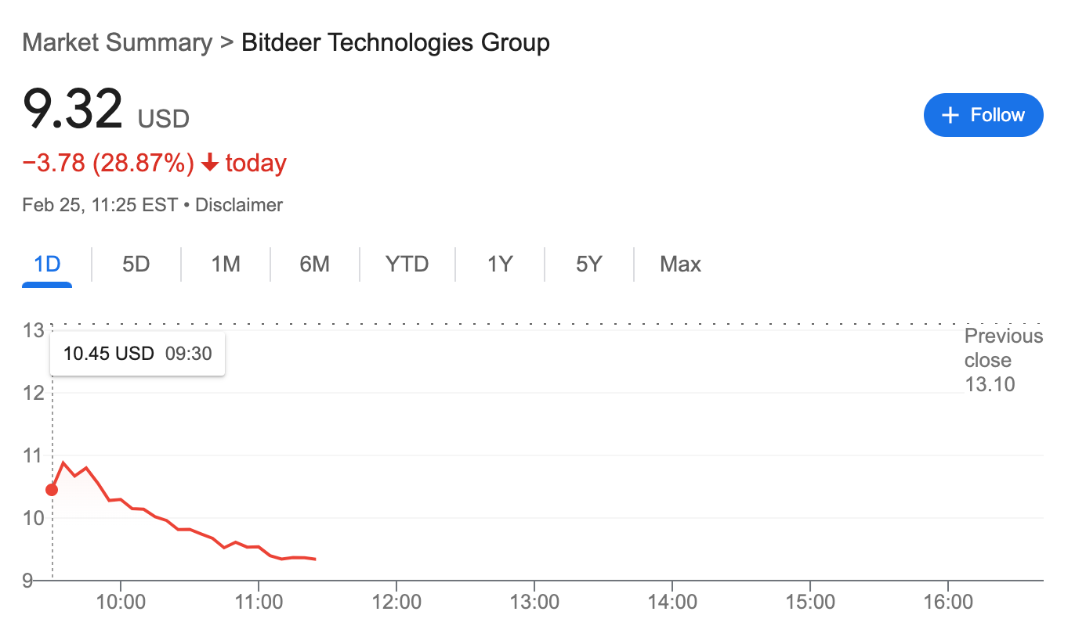View the 1Y chart range

coord(499,264)
